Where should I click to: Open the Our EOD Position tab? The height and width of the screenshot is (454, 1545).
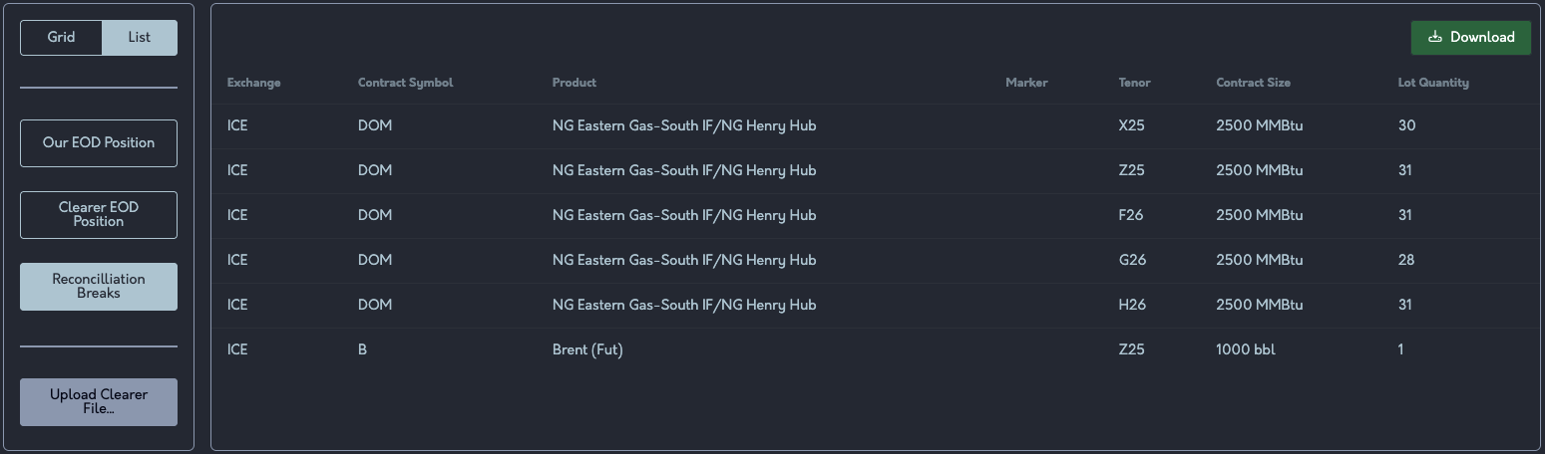click(x=99, y=143)
